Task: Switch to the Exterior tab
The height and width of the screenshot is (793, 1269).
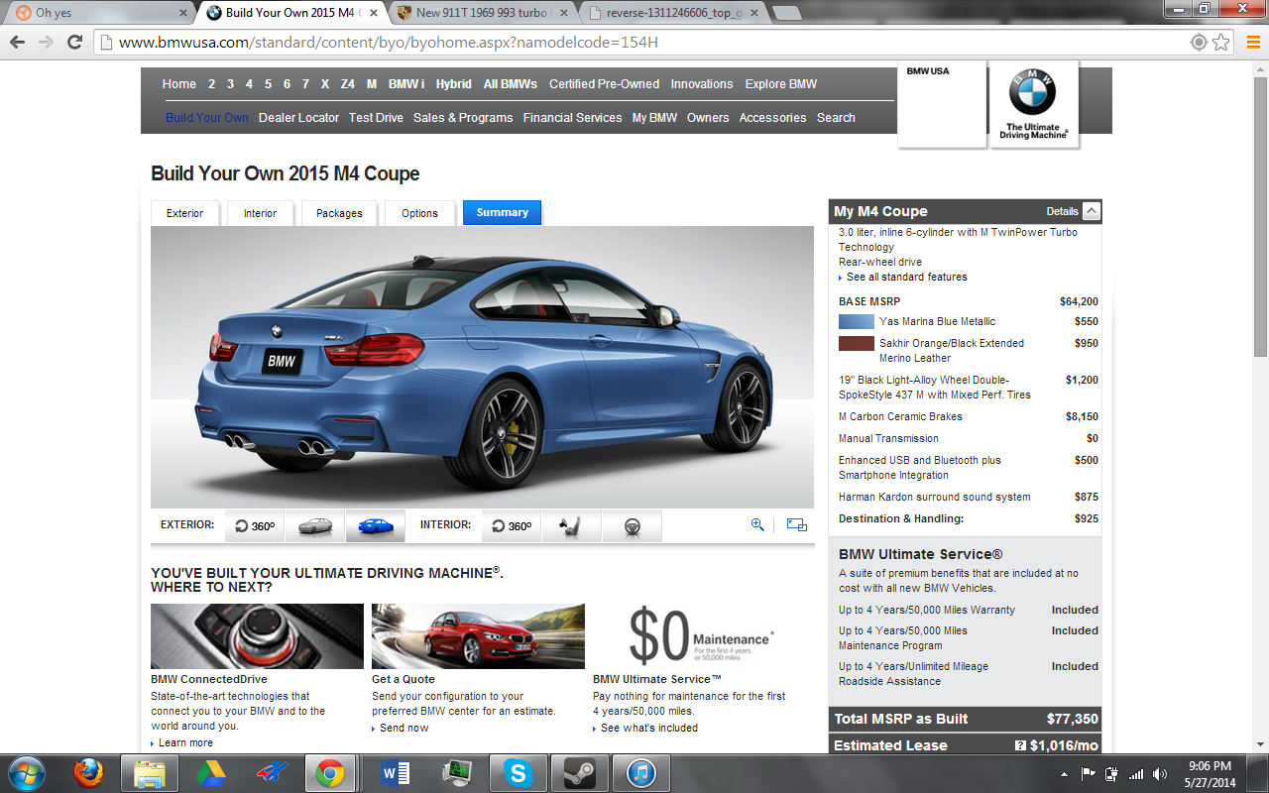Action: (184, 213)
